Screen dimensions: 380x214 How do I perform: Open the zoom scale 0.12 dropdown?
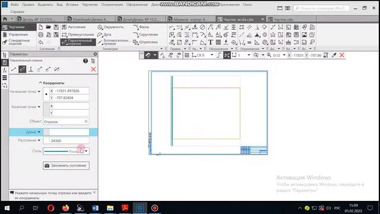284,55
